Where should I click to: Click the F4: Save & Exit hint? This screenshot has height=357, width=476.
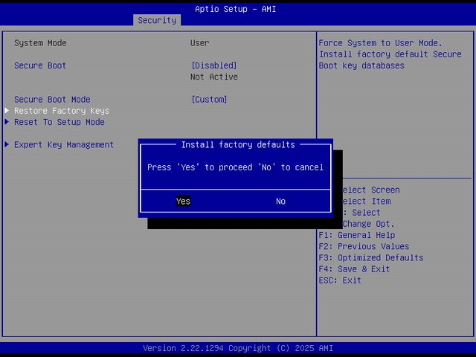tap(354, 269)
